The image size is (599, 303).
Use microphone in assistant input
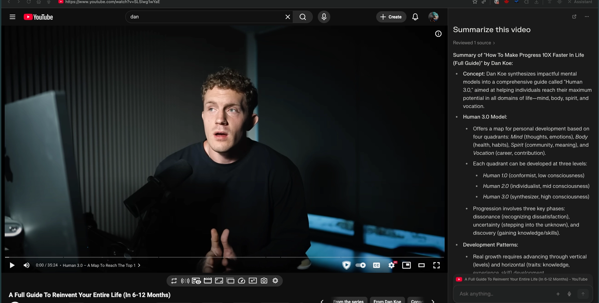[569, 294]
